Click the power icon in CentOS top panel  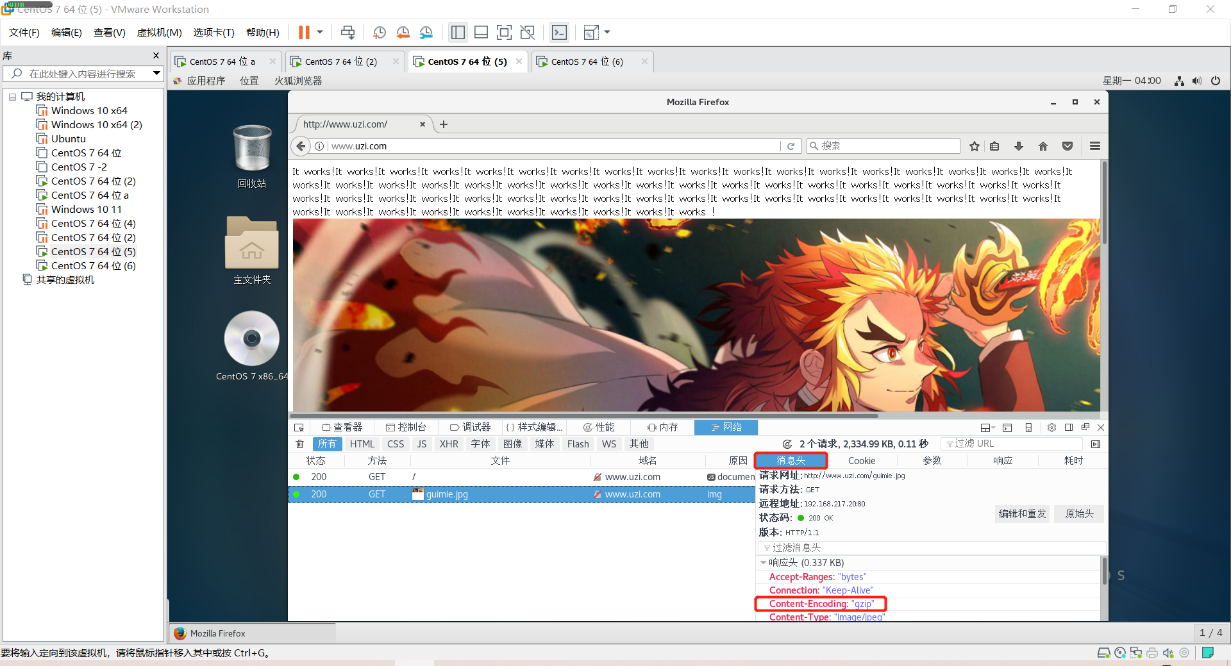(1216, 81)
